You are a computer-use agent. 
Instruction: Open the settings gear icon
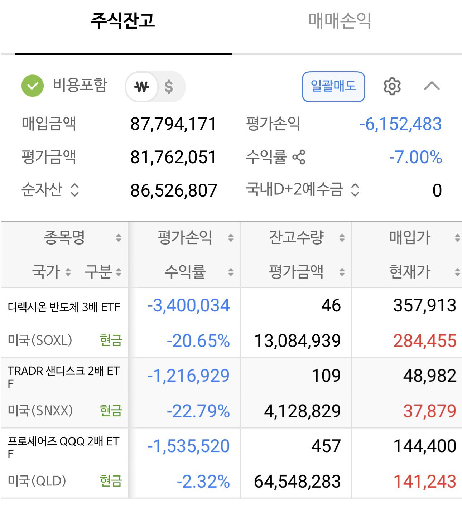click(392, 86)
